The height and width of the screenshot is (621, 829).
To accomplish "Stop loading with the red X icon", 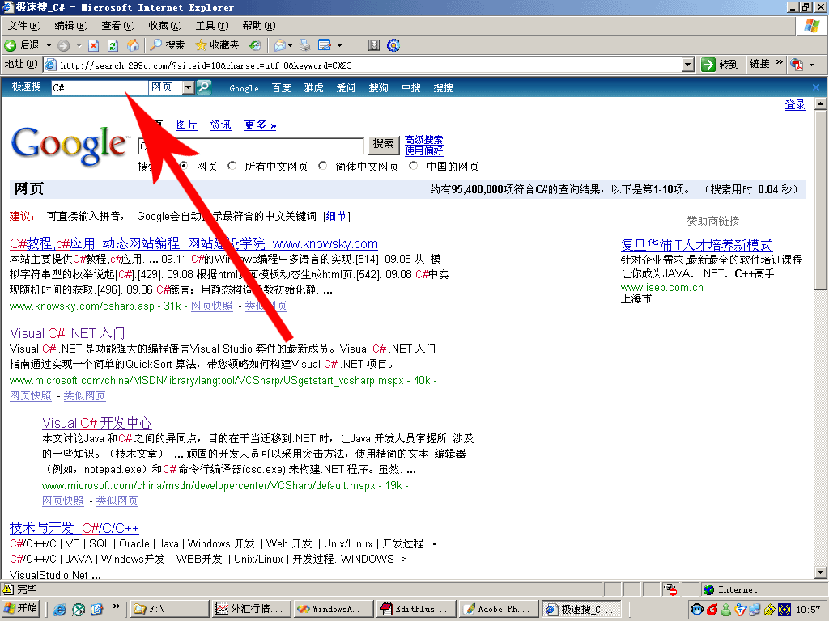I will (x=94, y=45).
